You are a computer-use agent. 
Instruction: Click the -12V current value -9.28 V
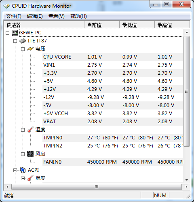coord(96,97)
